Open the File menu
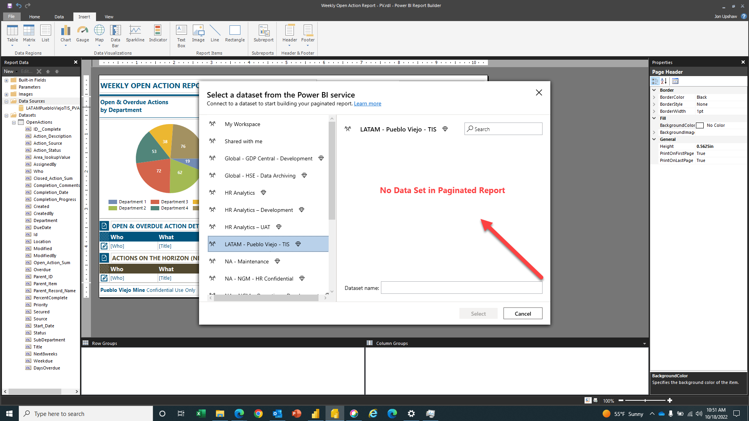 tap(11, 16)
